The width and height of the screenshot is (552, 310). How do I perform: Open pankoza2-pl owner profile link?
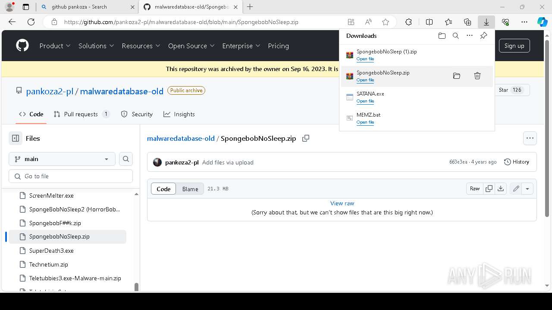tap(50, 91)
